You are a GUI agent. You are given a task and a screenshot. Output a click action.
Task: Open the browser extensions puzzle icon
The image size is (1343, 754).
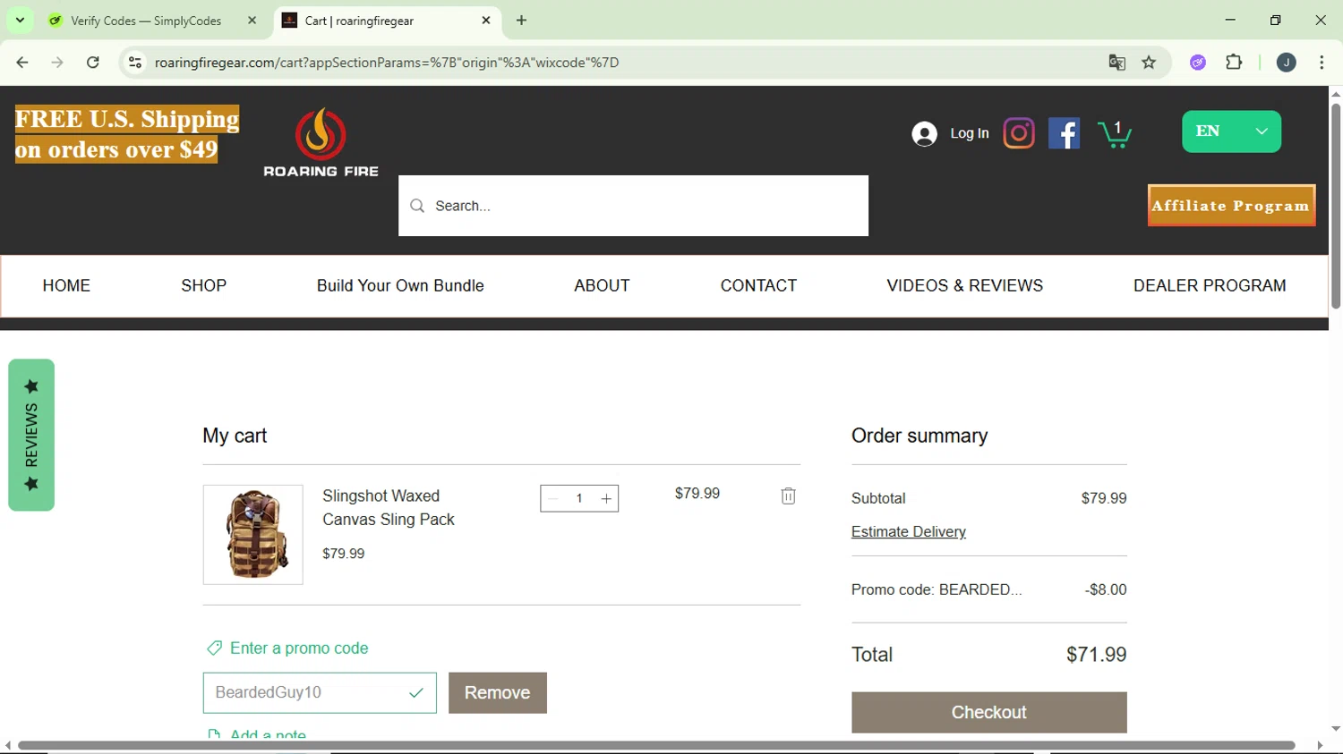[x=1234, y=63]
